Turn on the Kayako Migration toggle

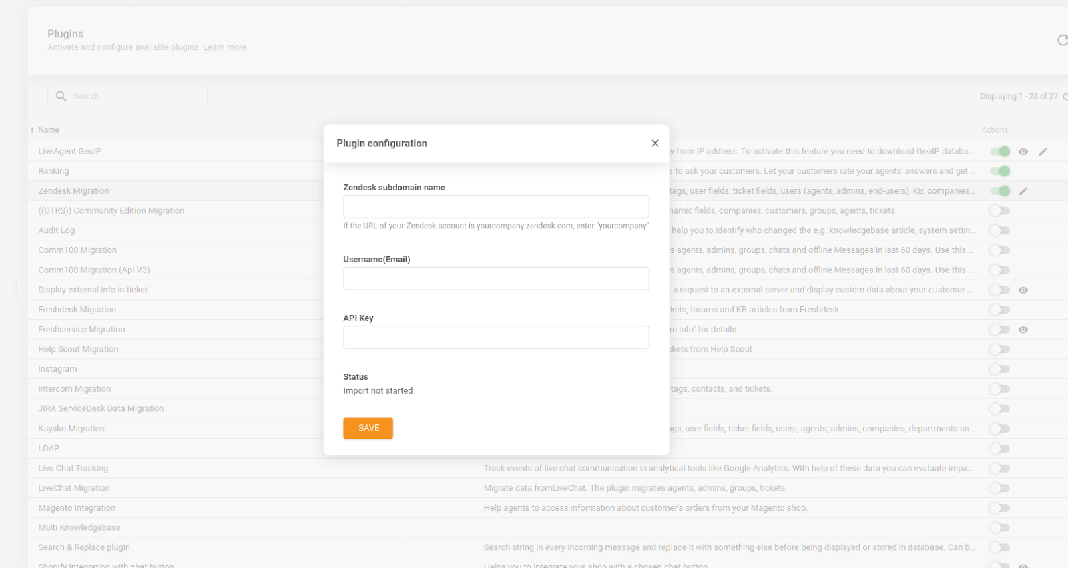1000,429
